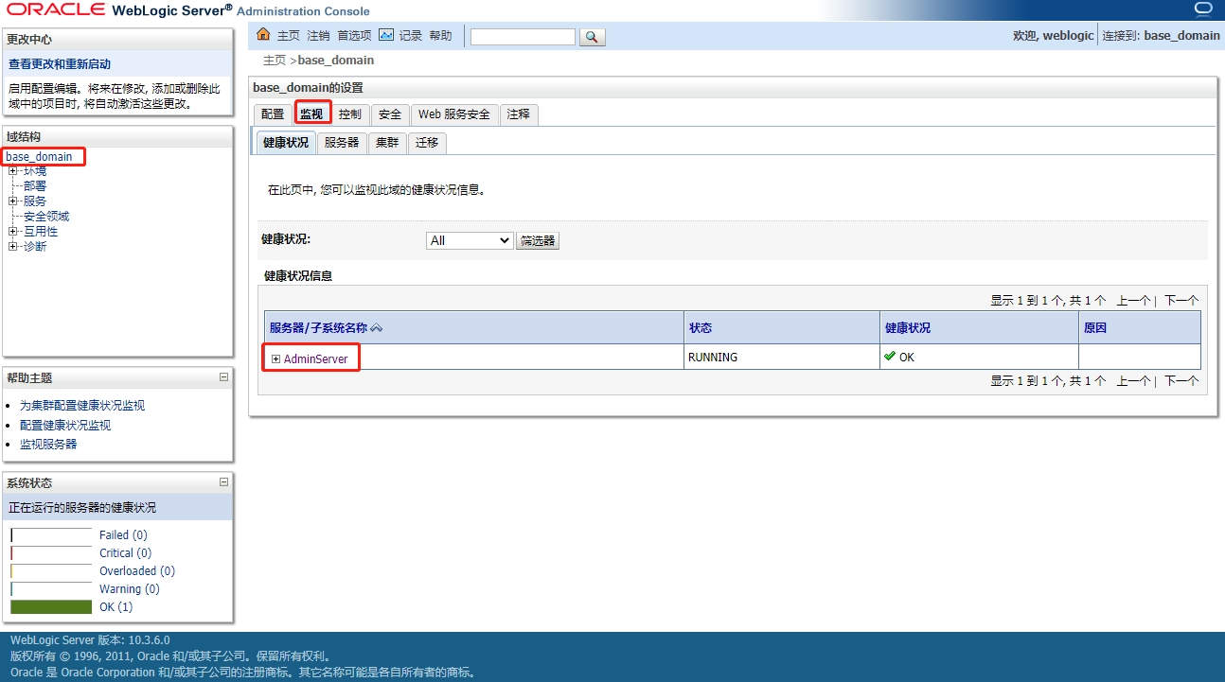Click the search magnifier button
Screen dimensions: 1225x682
(592, 37)
